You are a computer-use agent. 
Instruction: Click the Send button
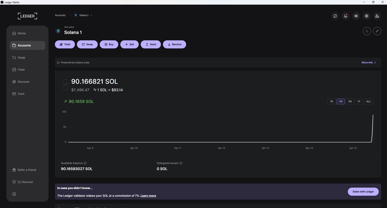pos(151,44)
